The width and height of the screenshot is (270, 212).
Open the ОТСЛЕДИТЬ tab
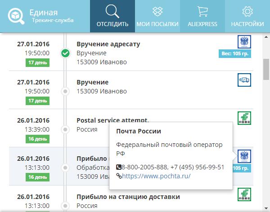pos(112,16)
